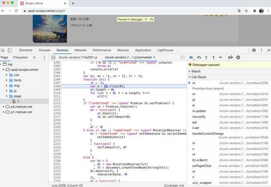Image resolution: width=271 pixels, height=187 pixels.
Task: Open the translate page icon
Action: [239, 11]
